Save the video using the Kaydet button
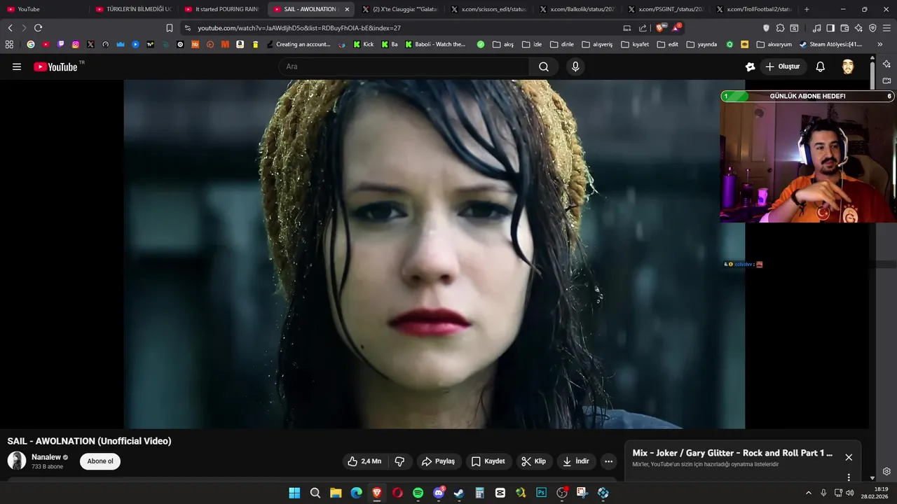 488,461
